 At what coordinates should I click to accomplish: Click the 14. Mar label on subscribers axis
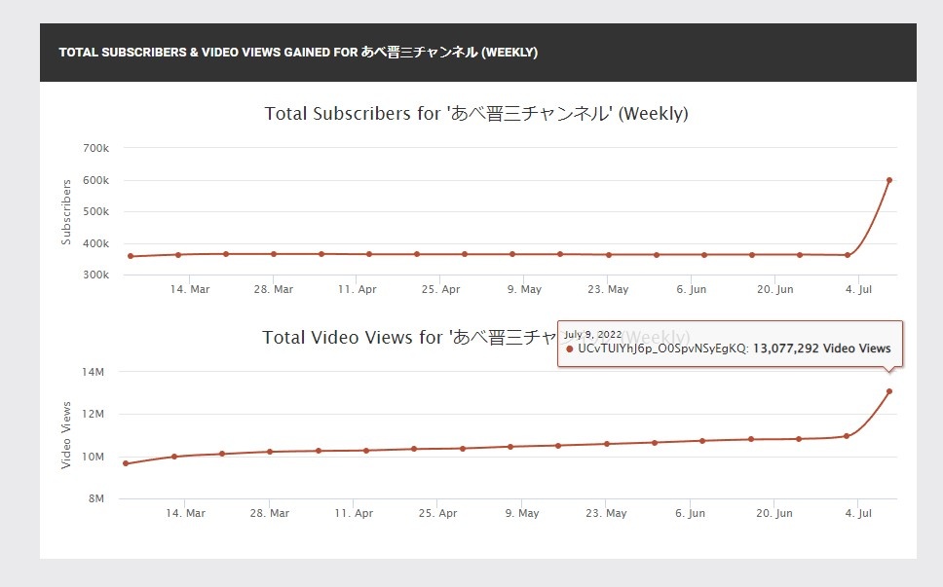pos(190,290)
